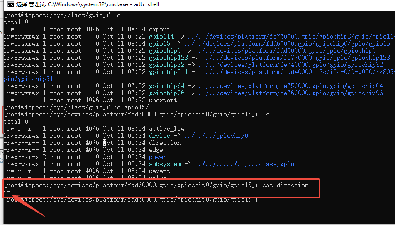Click the 'power' directory name
The height and width of the screenshot is (225, 395).
click(x=157, y=157)
